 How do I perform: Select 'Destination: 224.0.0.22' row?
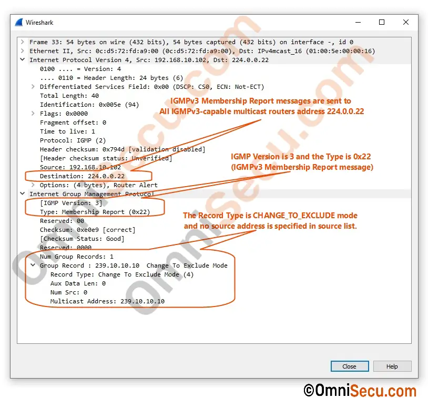tap(82, 176)
